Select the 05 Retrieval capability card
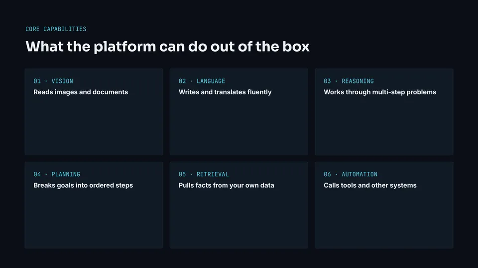This screenshot has width=478, height=268. (239, 205)
